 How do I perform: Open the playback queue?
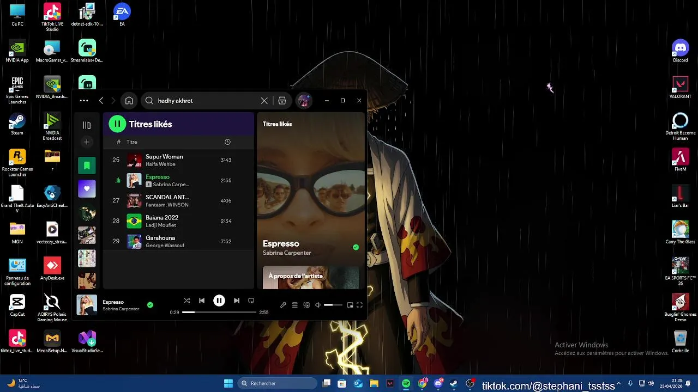(x=295, y=305)
